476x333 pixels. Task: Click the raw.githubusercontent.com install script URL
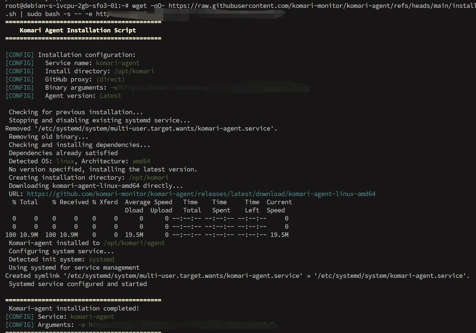pyautogui.click(x=321, y=6)
